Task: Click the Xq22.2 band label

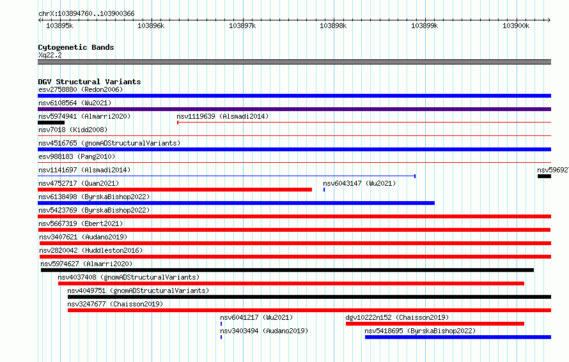Action: (50, 55)
